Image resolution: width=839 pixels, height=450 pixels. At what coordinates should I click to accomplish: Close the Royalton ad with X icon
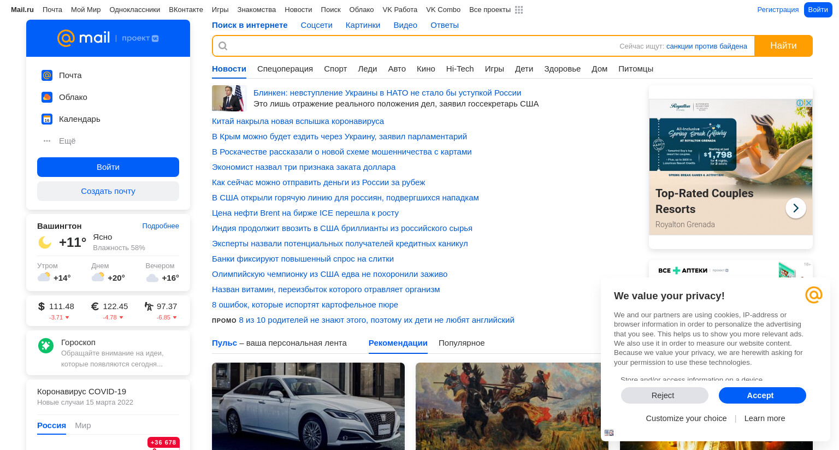(x=809, y=103)
